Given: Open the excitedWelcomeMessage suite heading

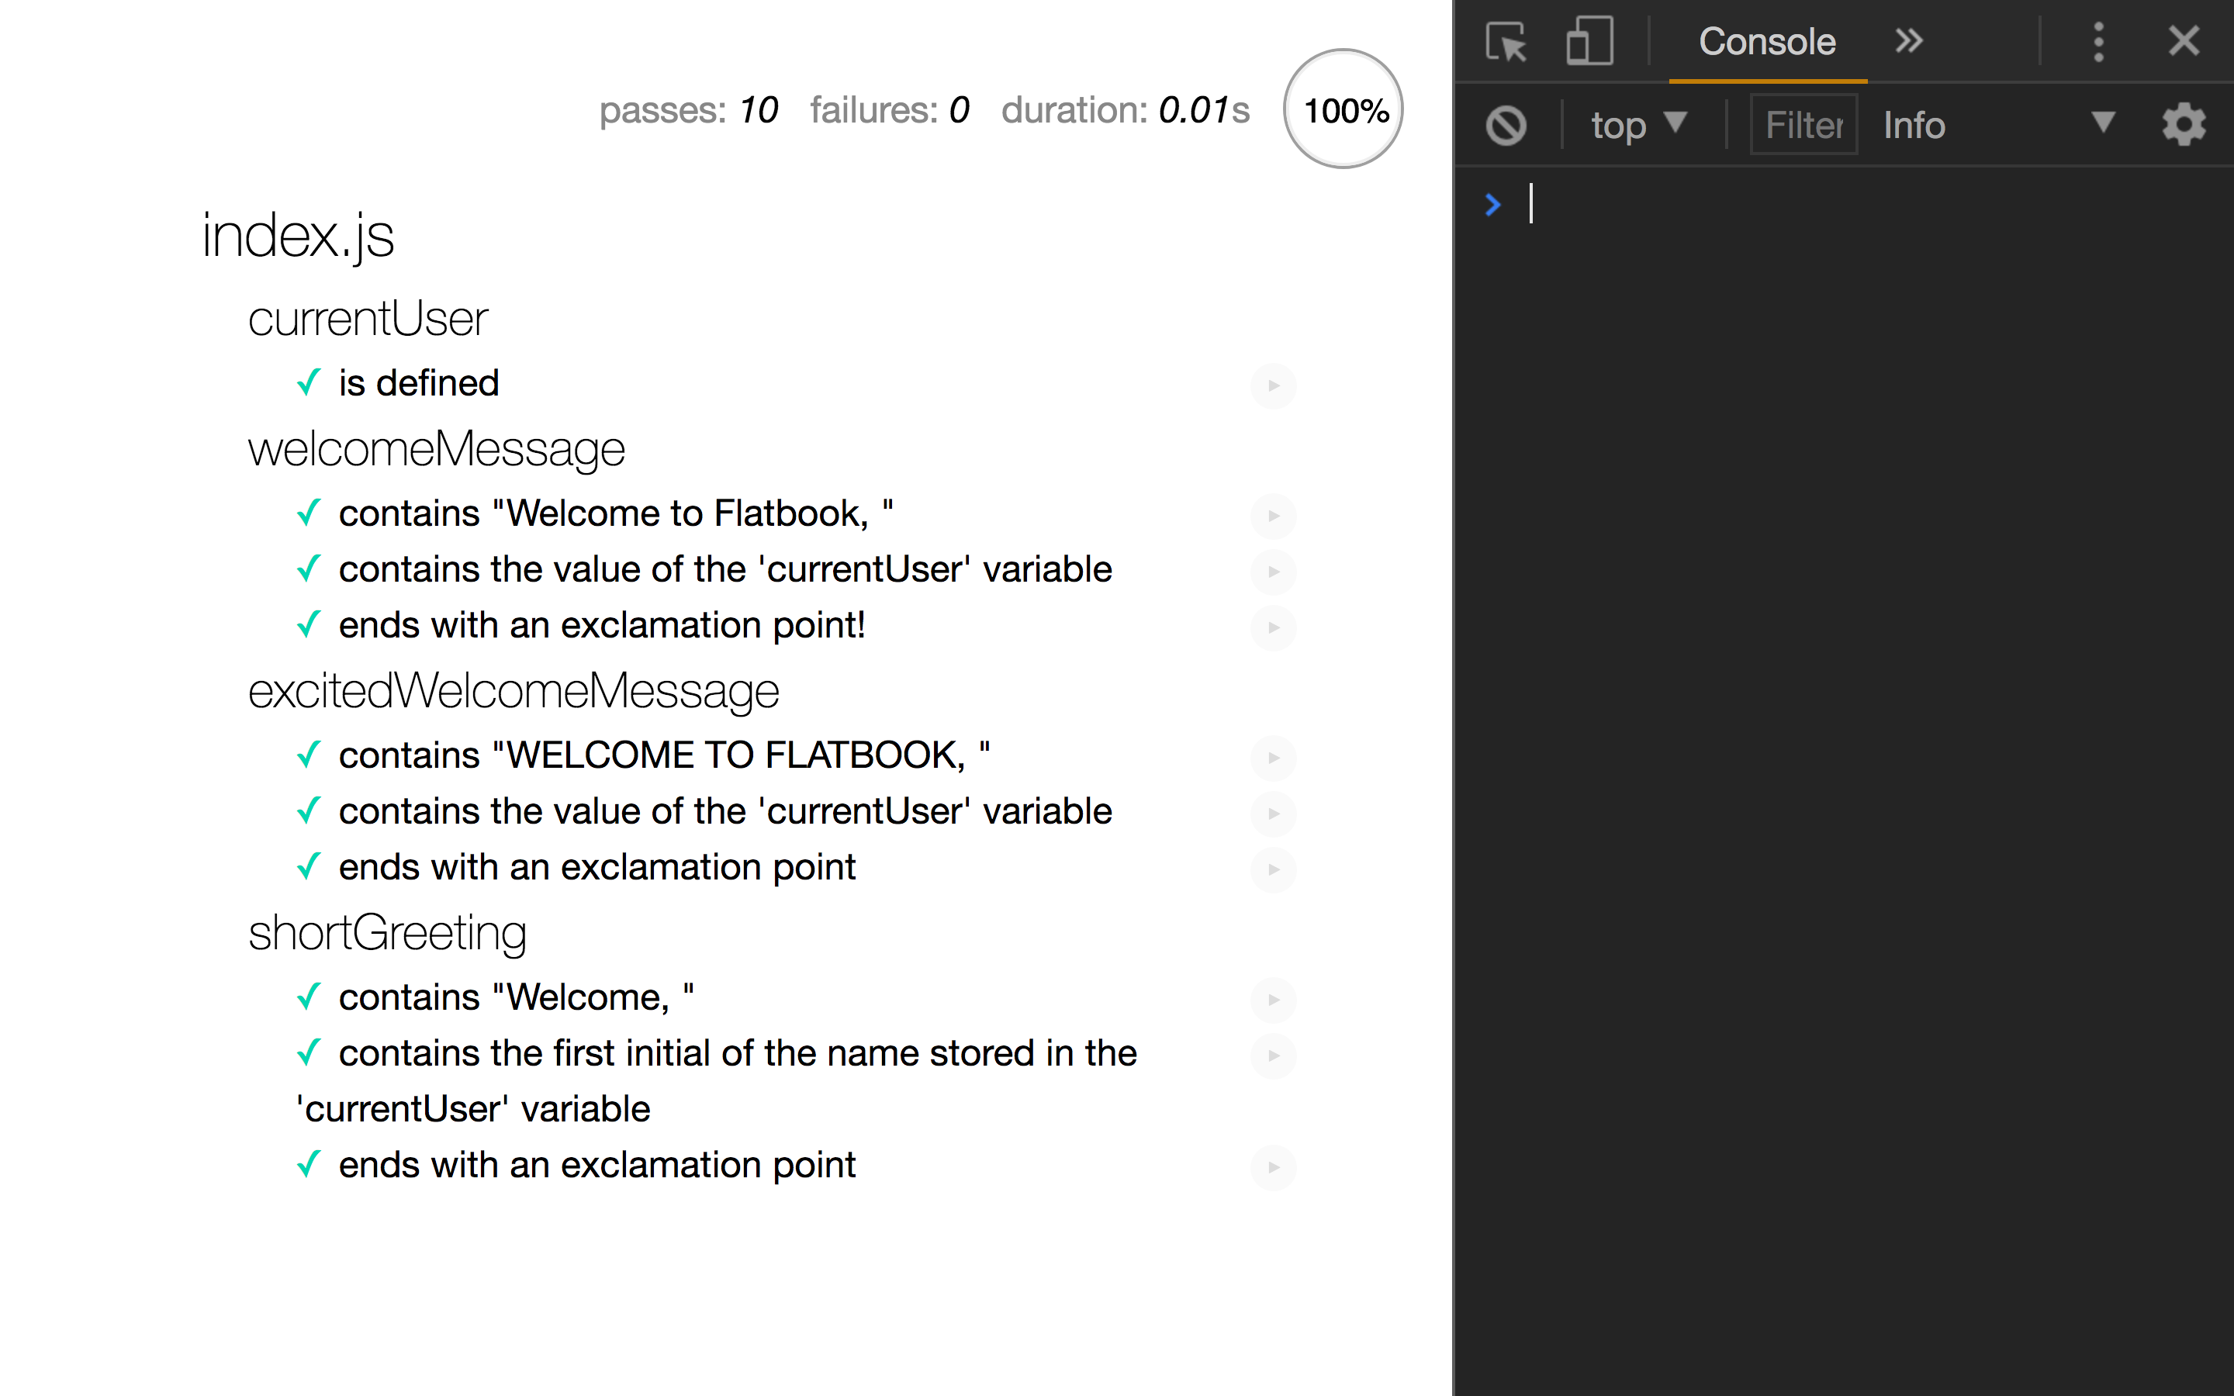Looking at the screenshot, I should [514, 692].
